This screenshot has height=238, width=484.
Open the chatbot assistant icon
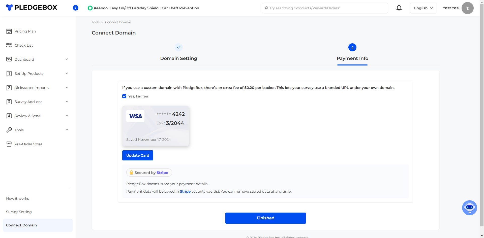pyautogui.click(x=469, y=208)
